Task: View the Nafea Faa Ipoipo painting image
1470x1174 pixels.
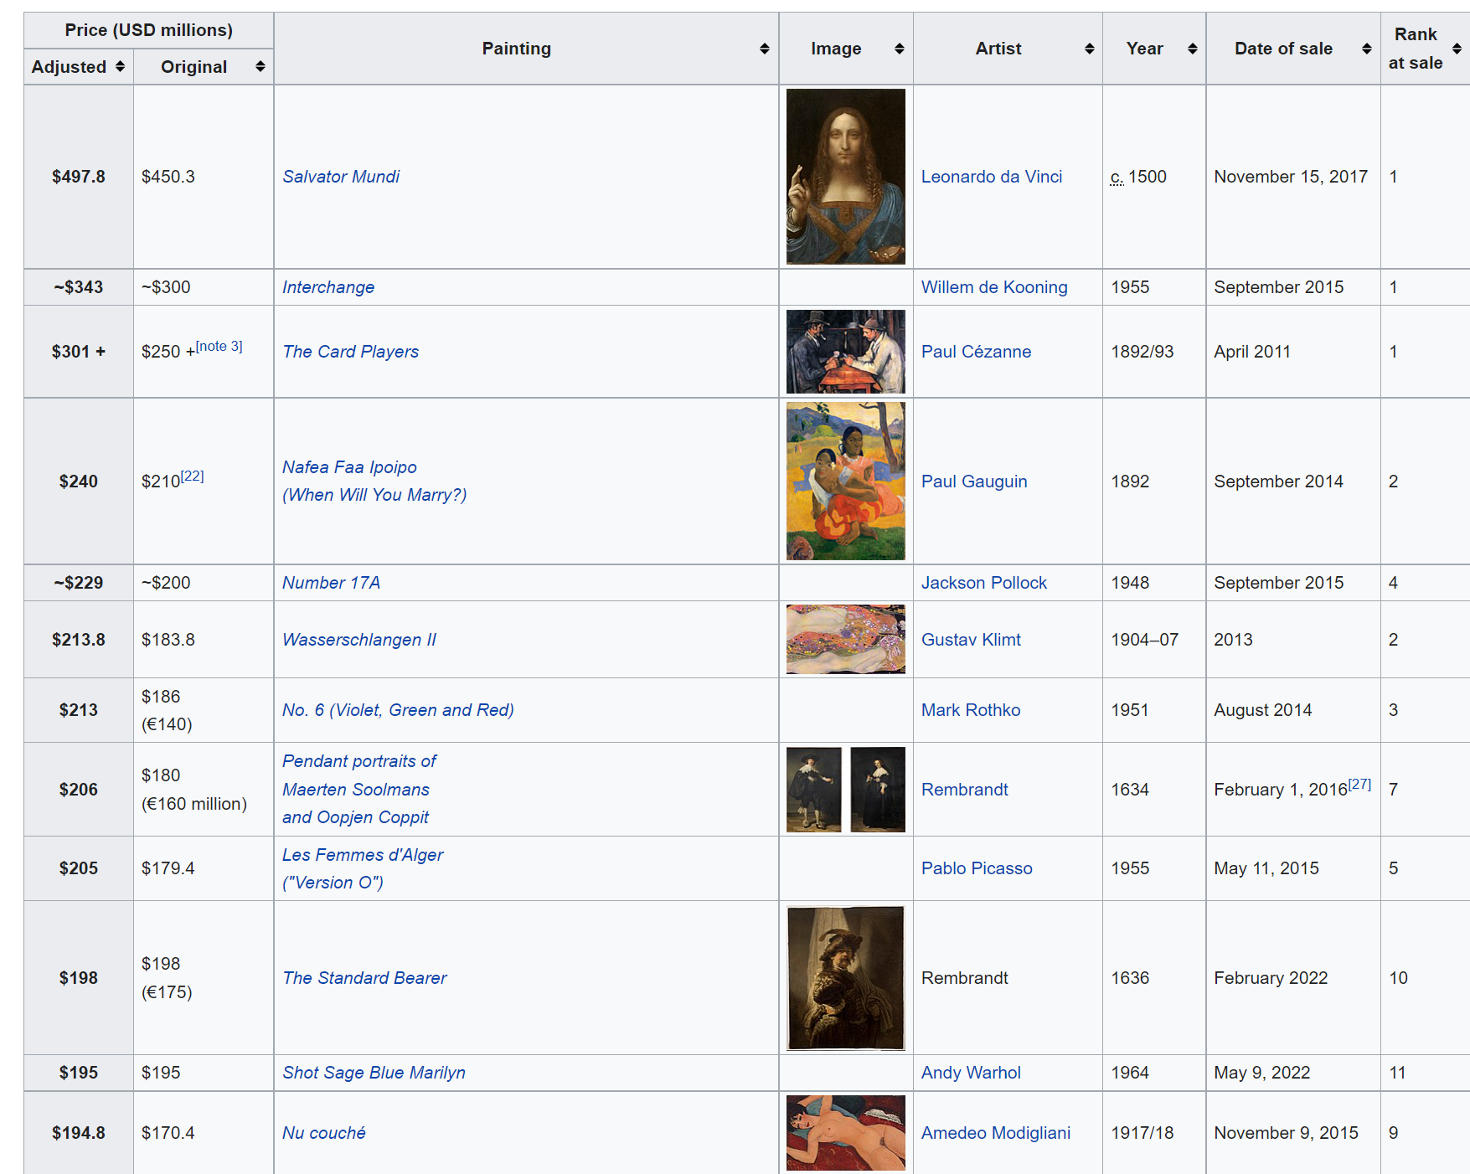Action: (845, 481)
